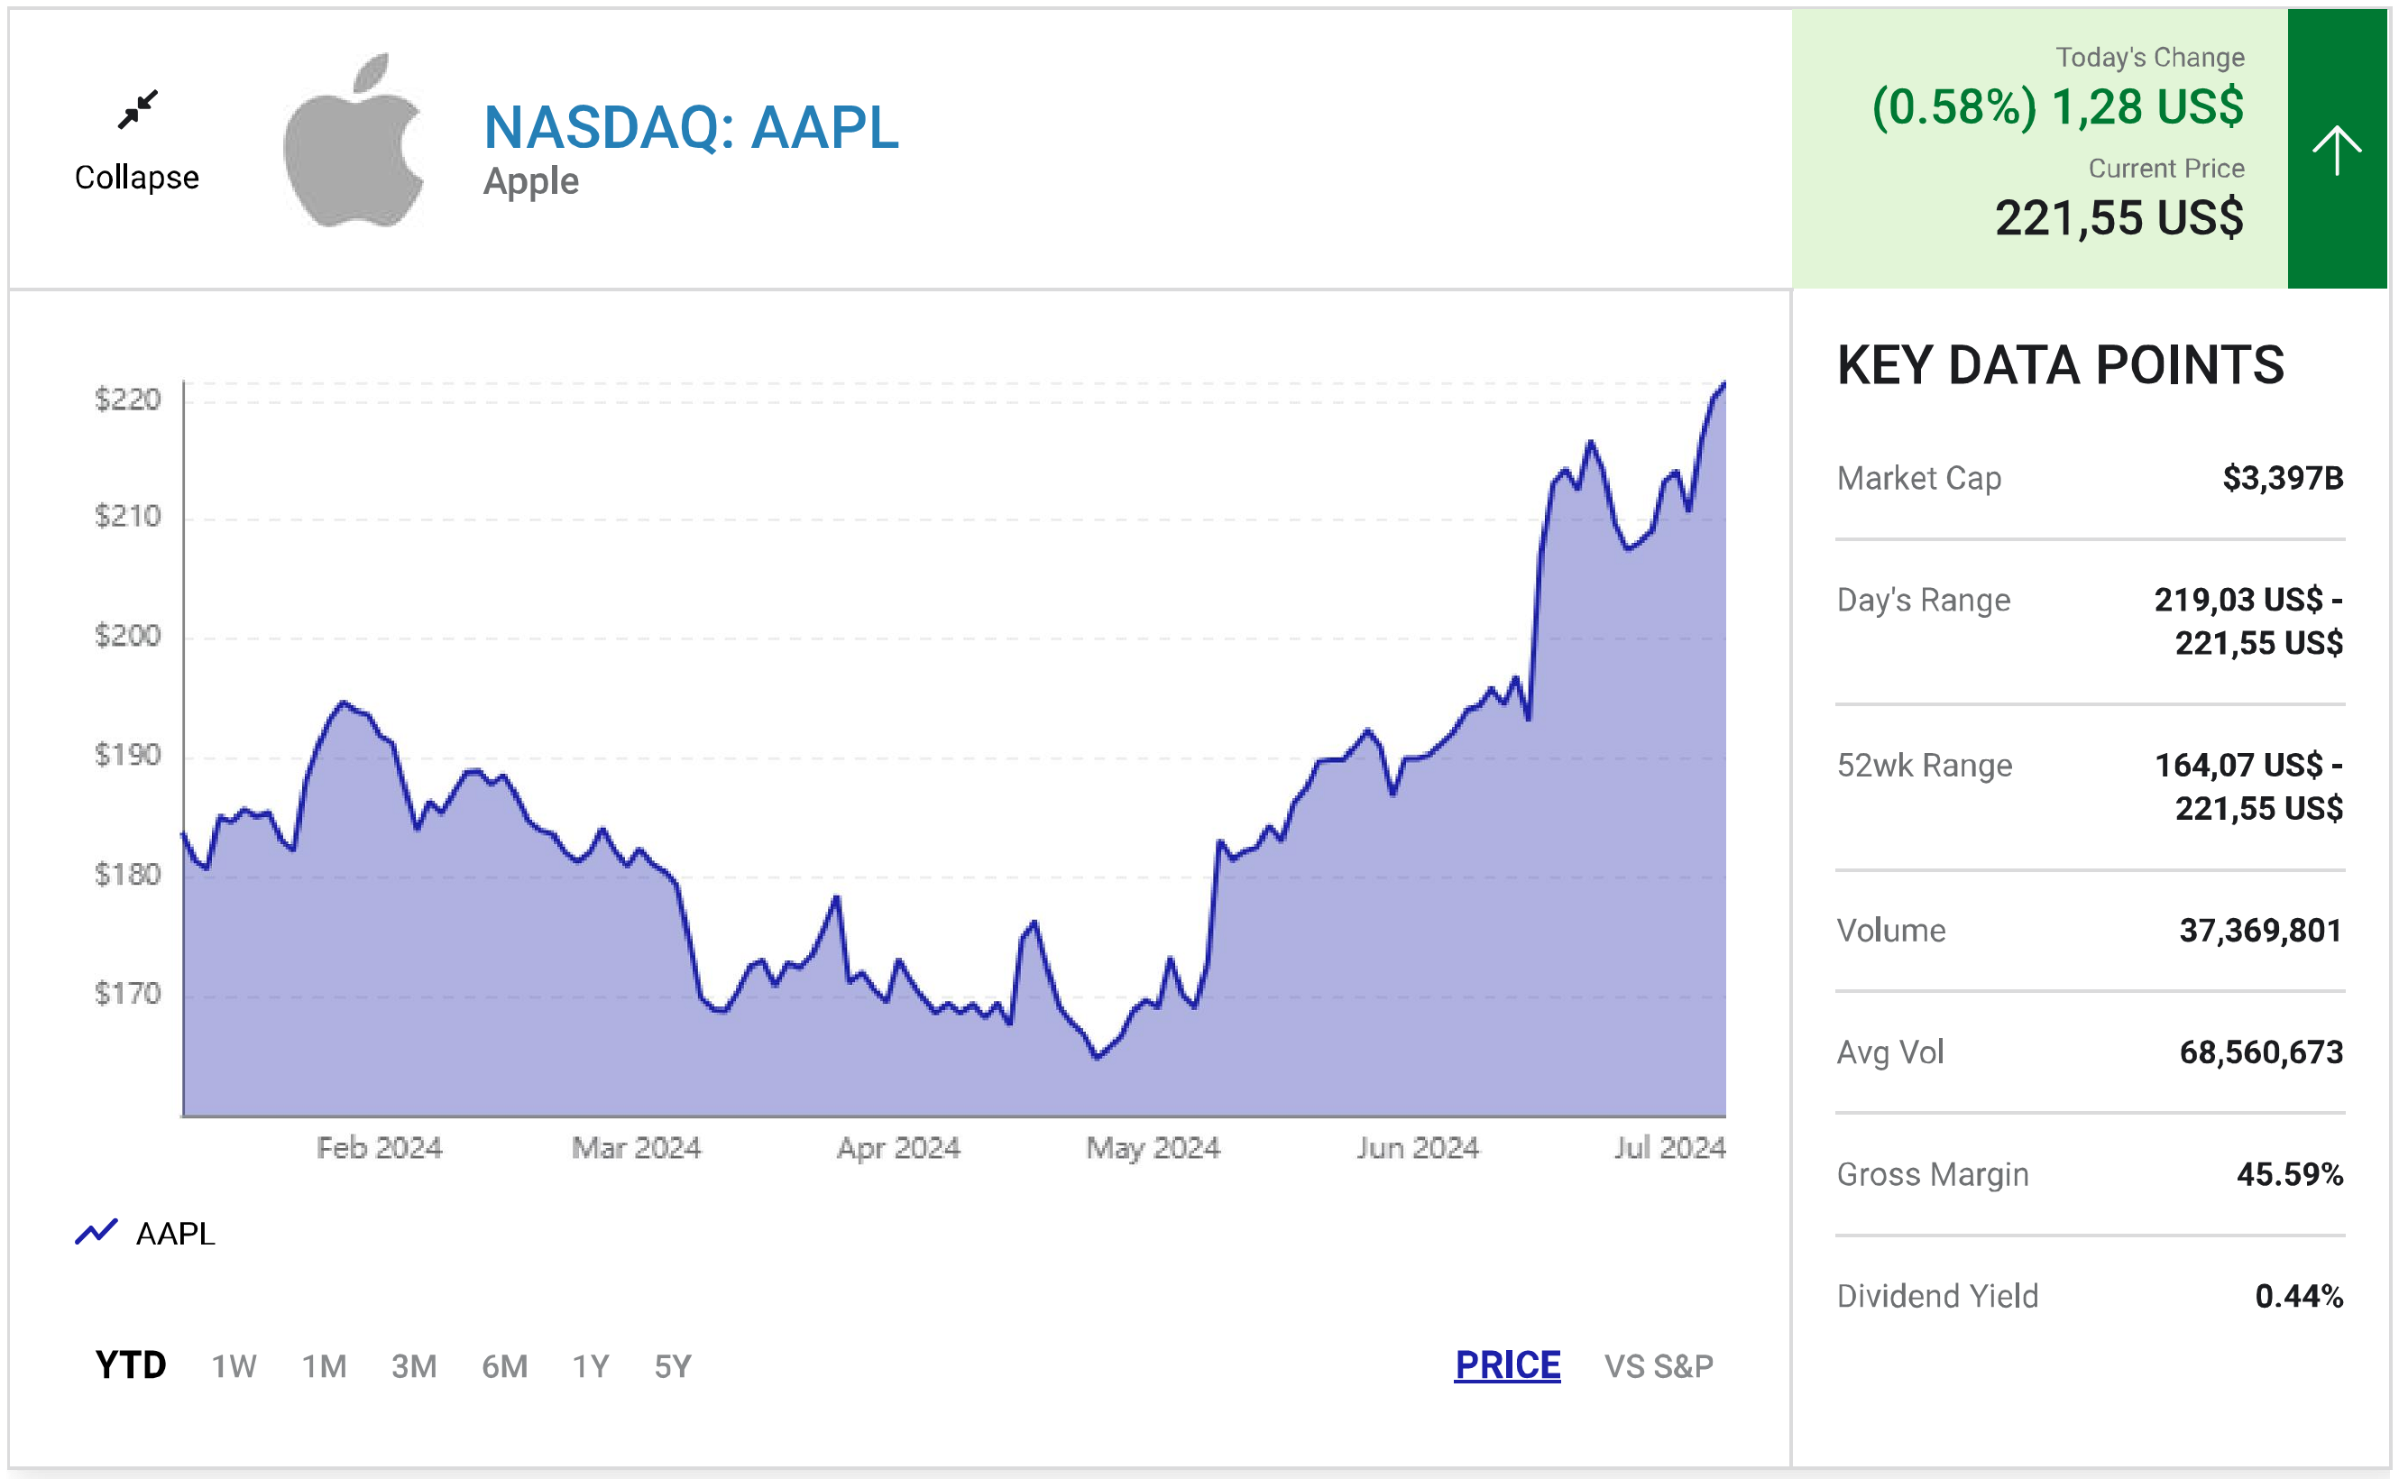Select the PRICE chart view
Image resolution: width=2399 pixels, height=1479 pixels.
pyautogui.click(x=1507, y=1364)
